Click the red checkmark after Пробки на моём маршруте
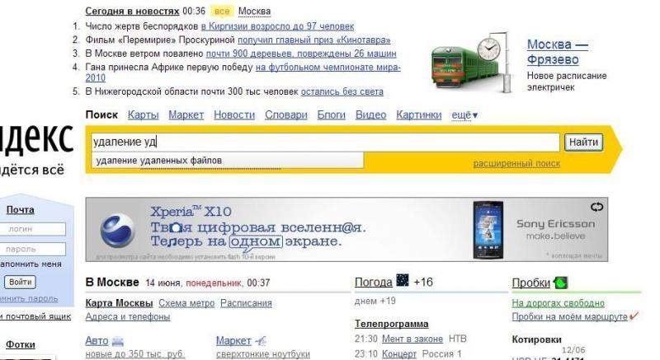Screen dimensions: 660x360 coord(634,316)
